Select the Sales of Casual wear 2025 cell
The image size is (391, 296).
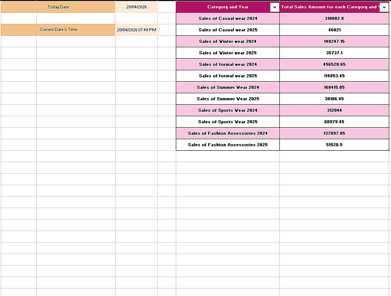click(228, 30)
